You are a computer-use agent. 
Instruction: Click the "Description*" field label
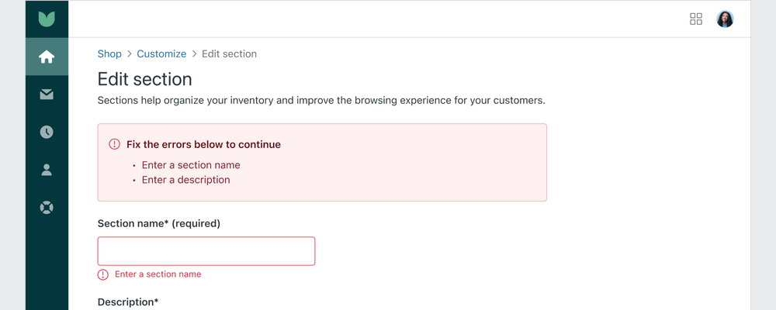tap(128, 301)
